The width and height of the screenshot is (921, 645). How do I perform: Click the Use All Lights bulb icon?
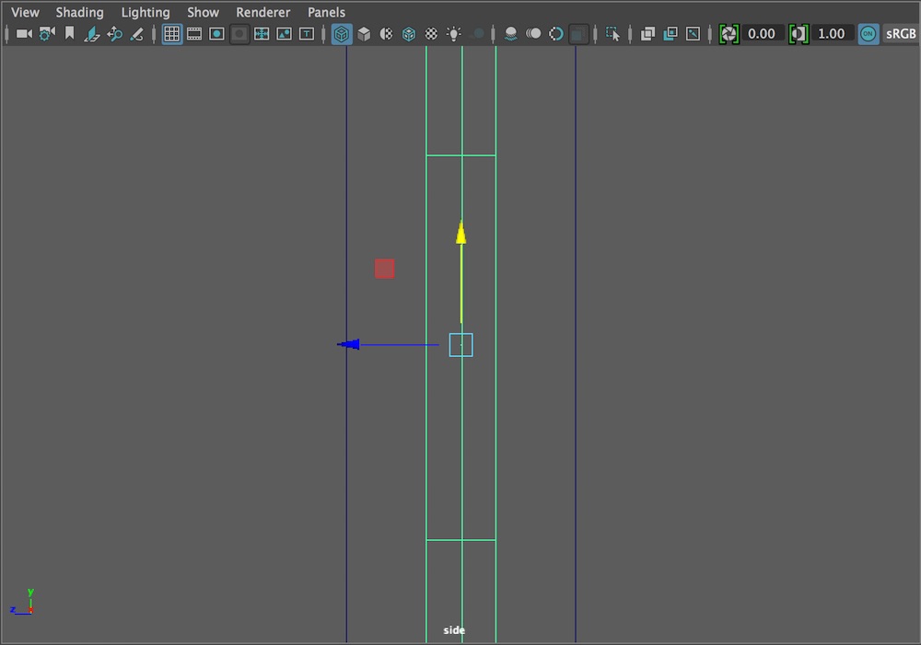(453, 34)
